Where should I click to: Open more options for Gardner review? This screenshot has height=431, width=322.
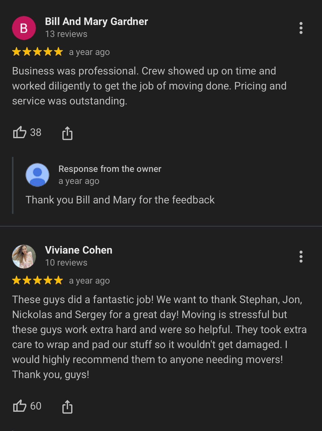[301, 28]
